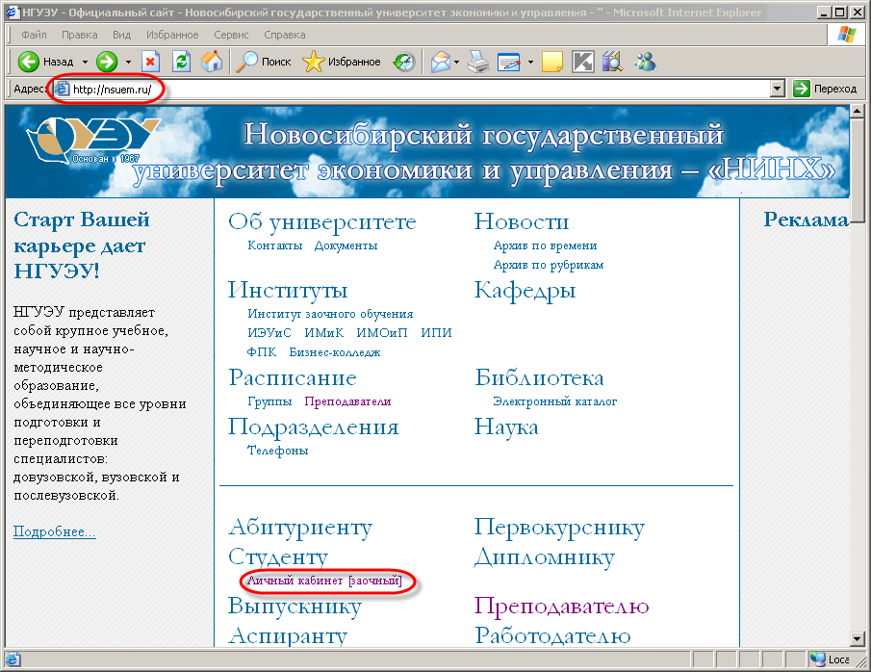Open Back button history dropdown arrow
The height and width of the screenshot is (672, 871).
(x=85, y=62)
